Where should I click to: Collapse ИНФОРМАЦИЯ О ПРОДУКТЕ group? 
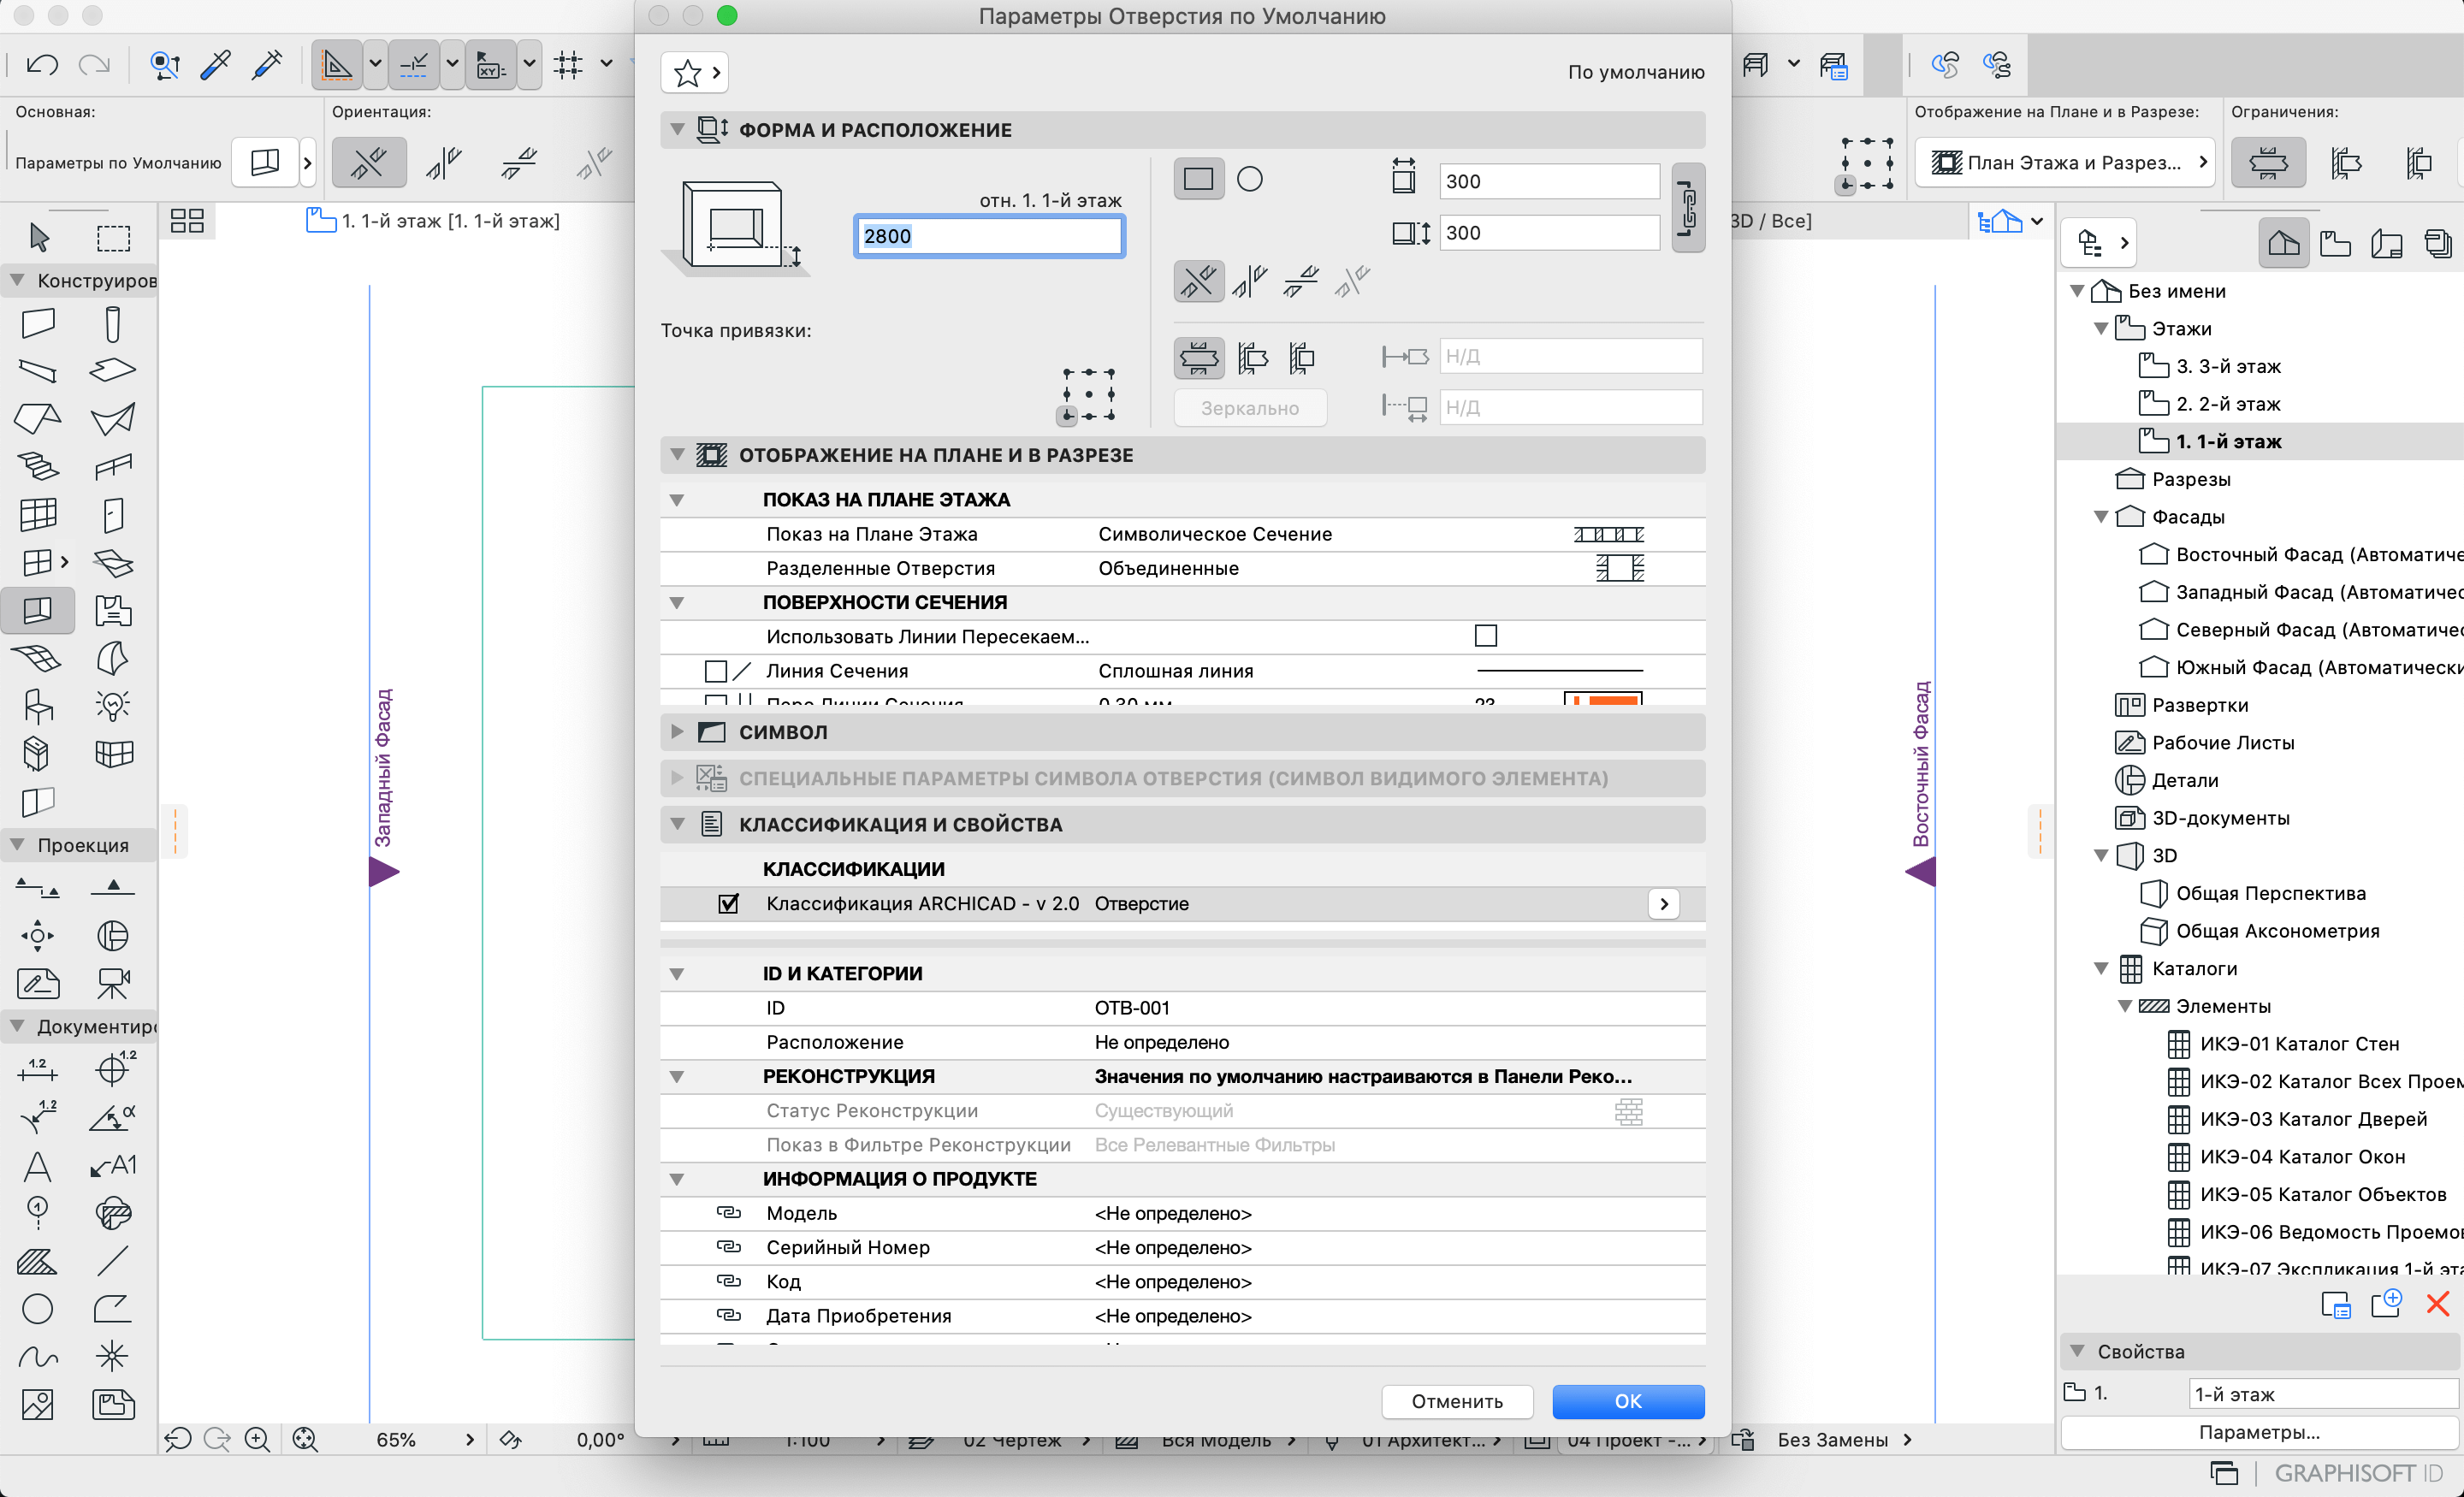coord(677,1179)
